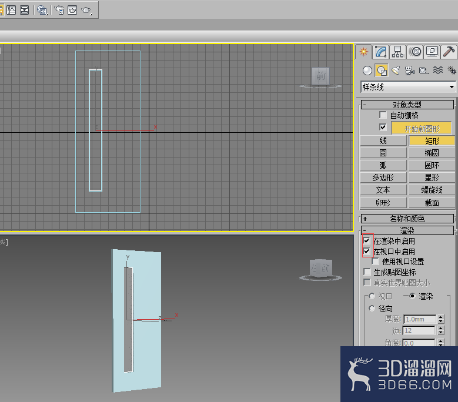This screenshot has width=458, height=402.
Task: Click the 厚度 value field
Action: click(x=420, y=319)
